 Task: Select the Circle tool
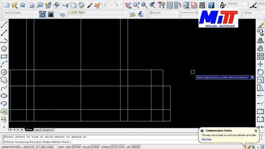[4, 72]
